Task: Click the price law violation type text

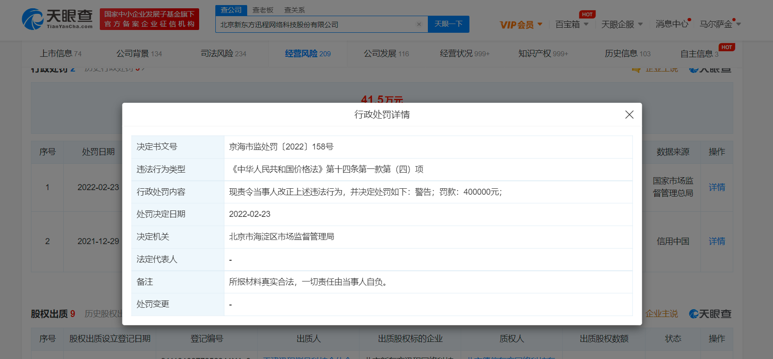Action: tap(326, 169)
